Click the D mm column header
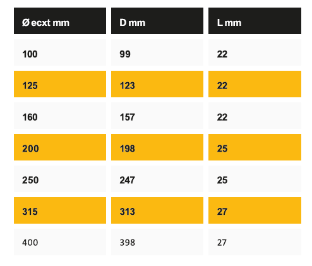312x266 pixels. coord(157,21)
